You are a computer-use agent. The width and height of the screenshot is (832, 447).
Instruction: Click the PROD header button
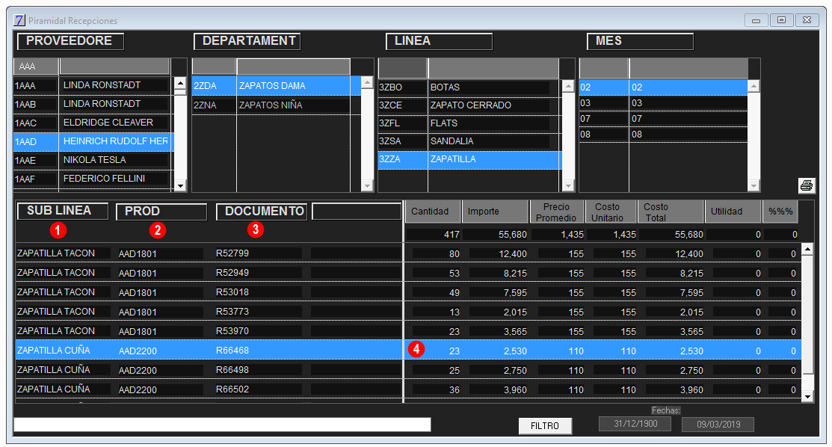click(x=161, y=212)
